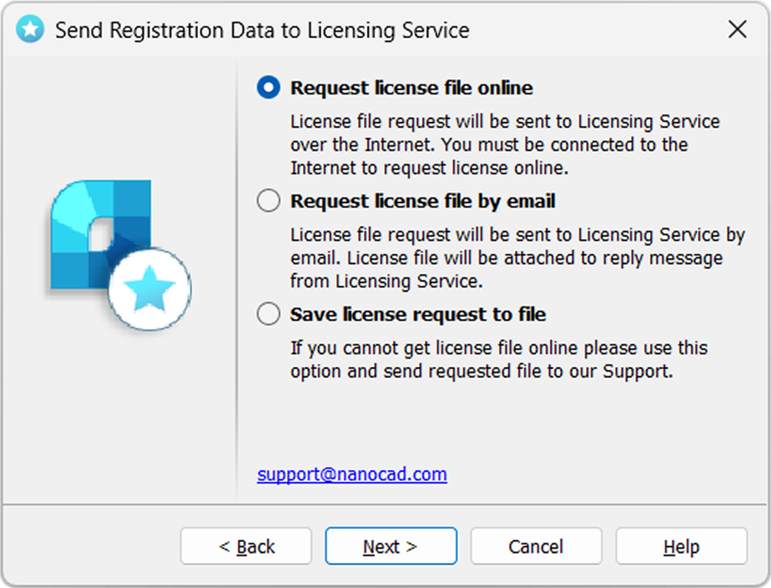Enable the Save license request to file option
Viewport: 771px width, 588px height.
[268, 313]
